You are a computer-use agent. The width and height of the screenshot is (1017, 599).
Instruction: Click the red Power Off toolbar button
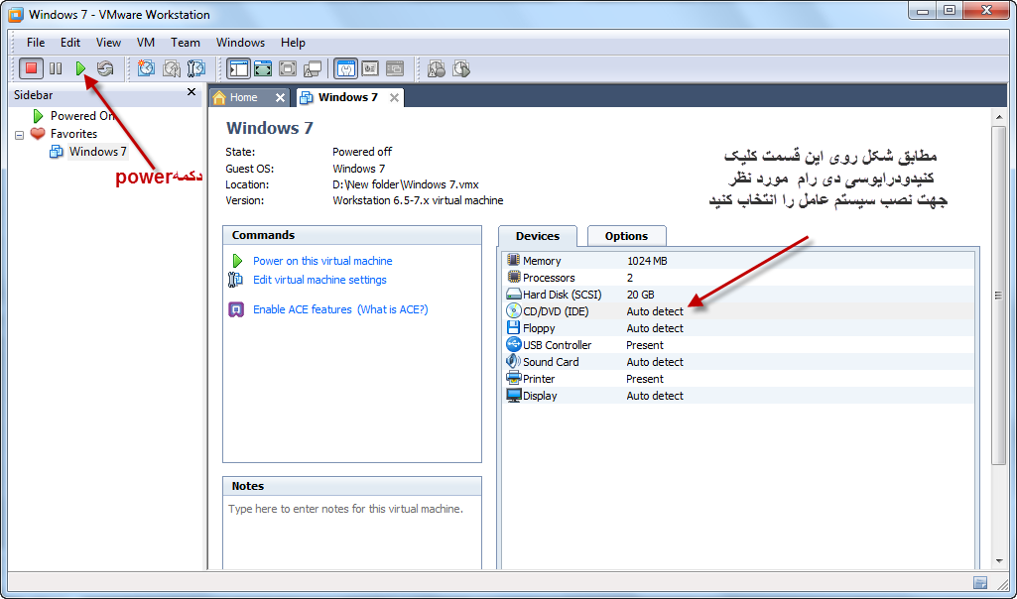pyautogui.click(x=31, y=68)
